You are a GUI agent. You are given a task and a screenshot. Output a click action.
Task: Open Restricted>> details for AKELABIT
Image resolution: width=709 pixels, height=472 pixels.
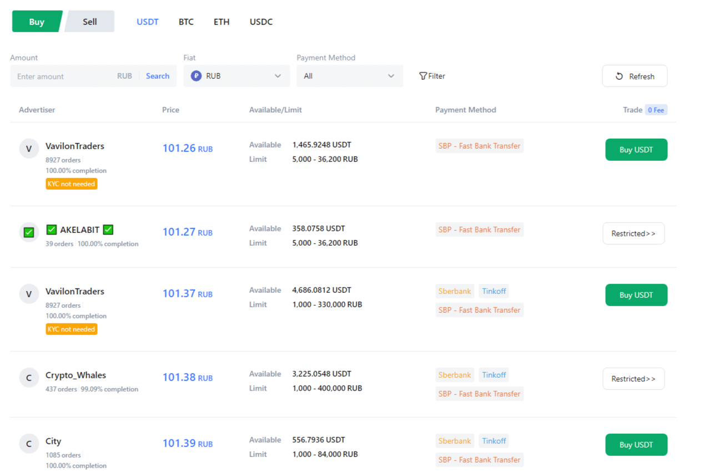pos(633,234)
